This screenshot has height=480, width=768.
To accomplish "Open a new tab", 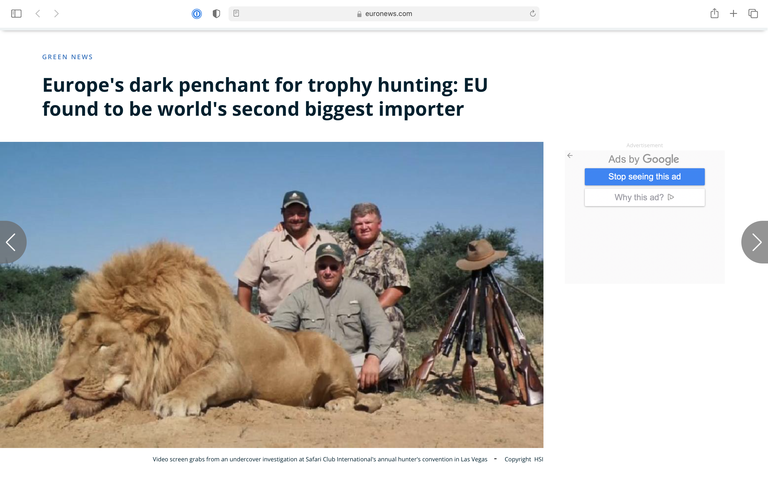I will tap(733, 14).
